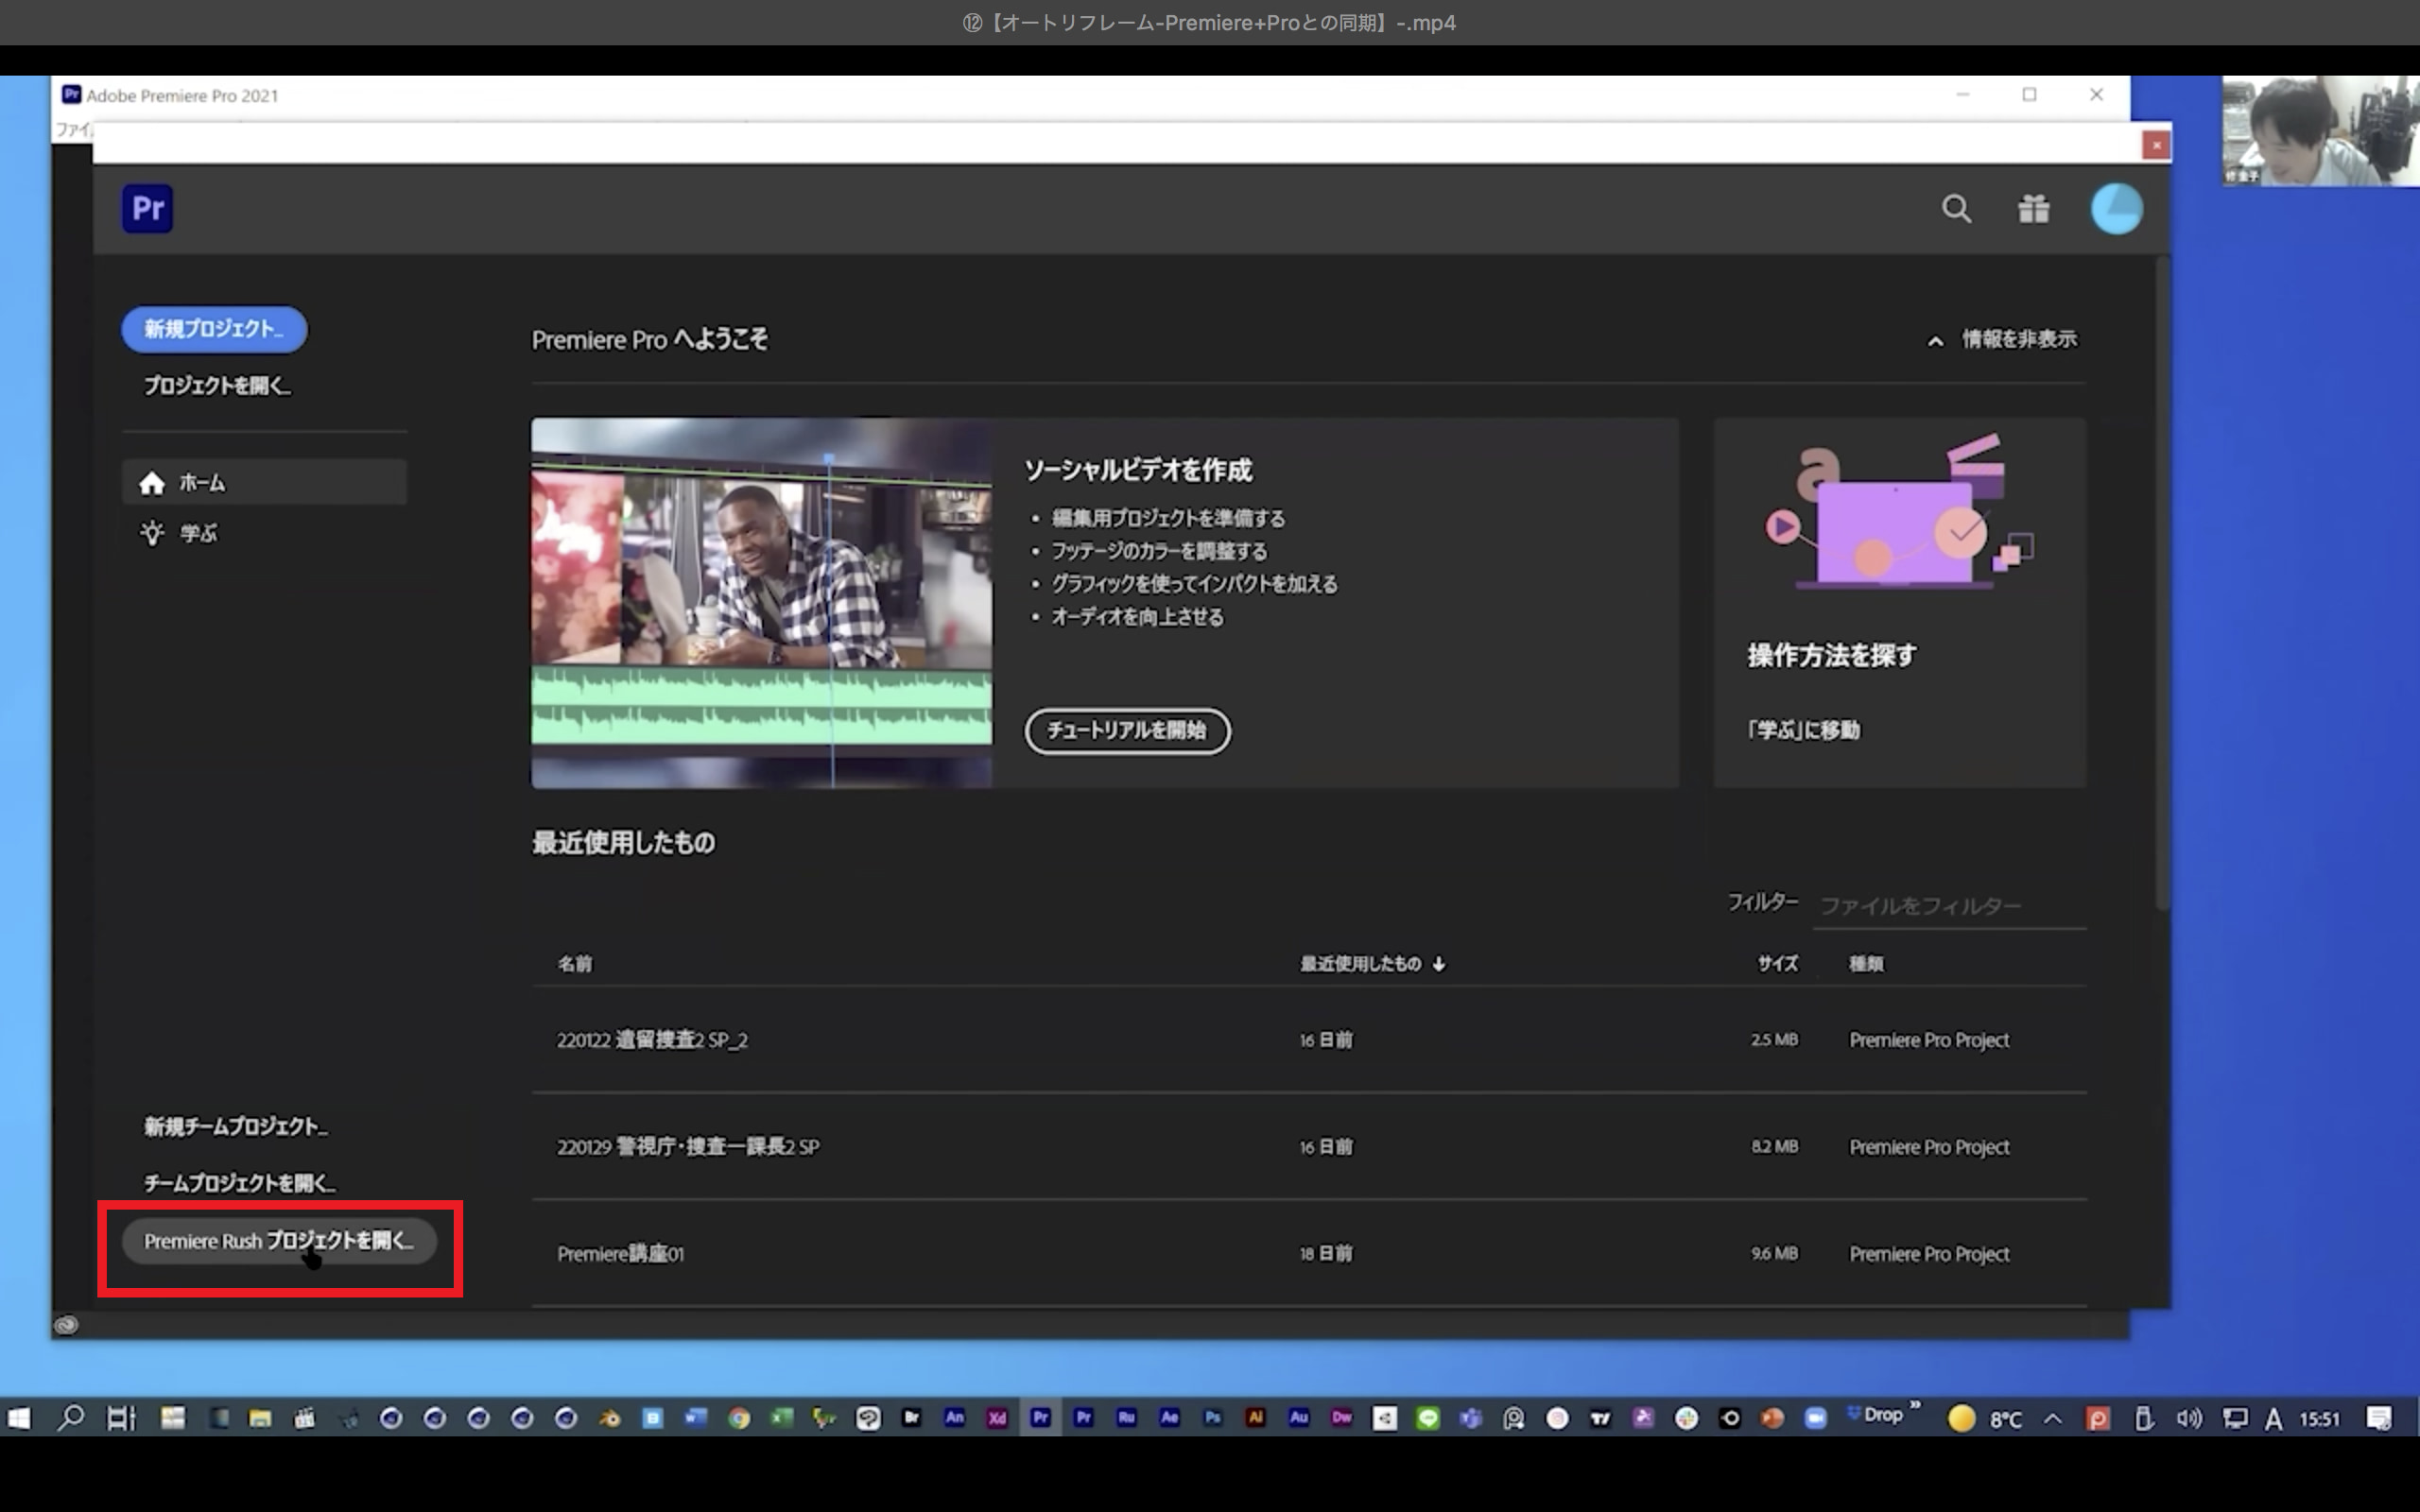Expand hidden system tray icons chevron

2052,1418
